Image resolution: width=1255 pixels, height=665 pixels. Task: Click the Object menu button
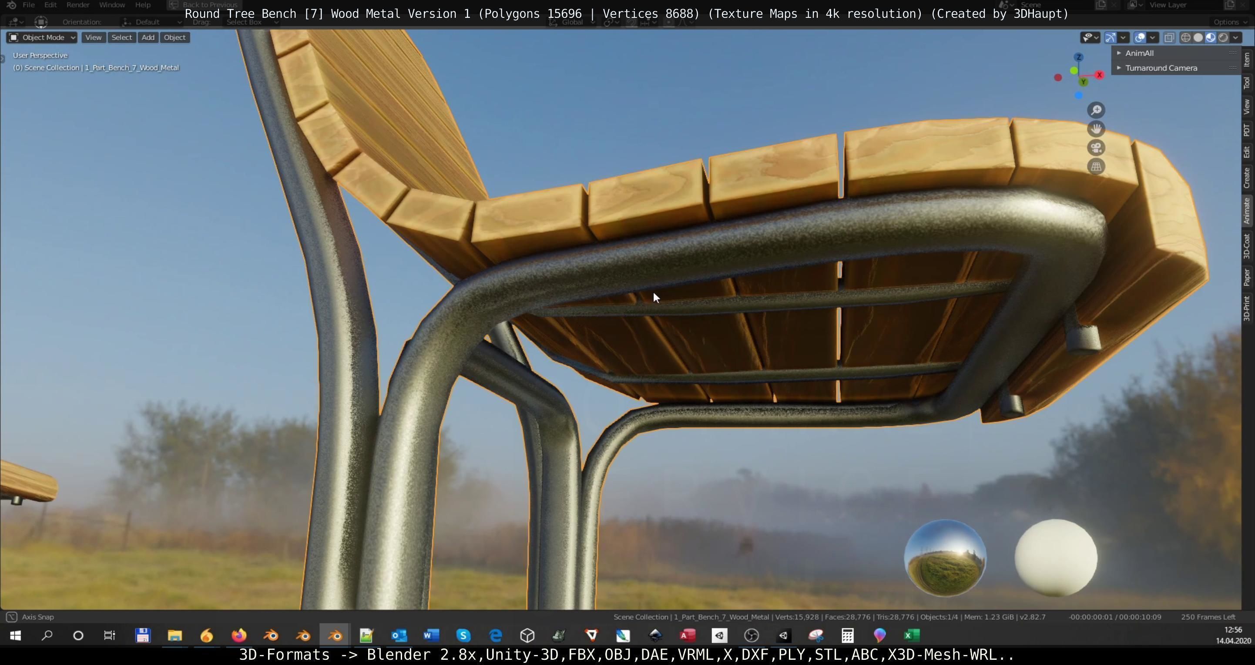(174, 37)
